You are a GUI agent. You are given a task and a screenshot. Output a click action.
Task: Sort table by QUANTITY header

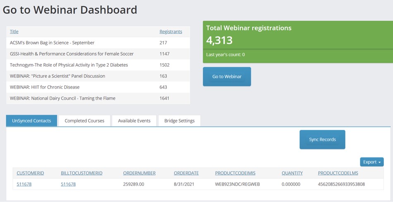[292, 173]
